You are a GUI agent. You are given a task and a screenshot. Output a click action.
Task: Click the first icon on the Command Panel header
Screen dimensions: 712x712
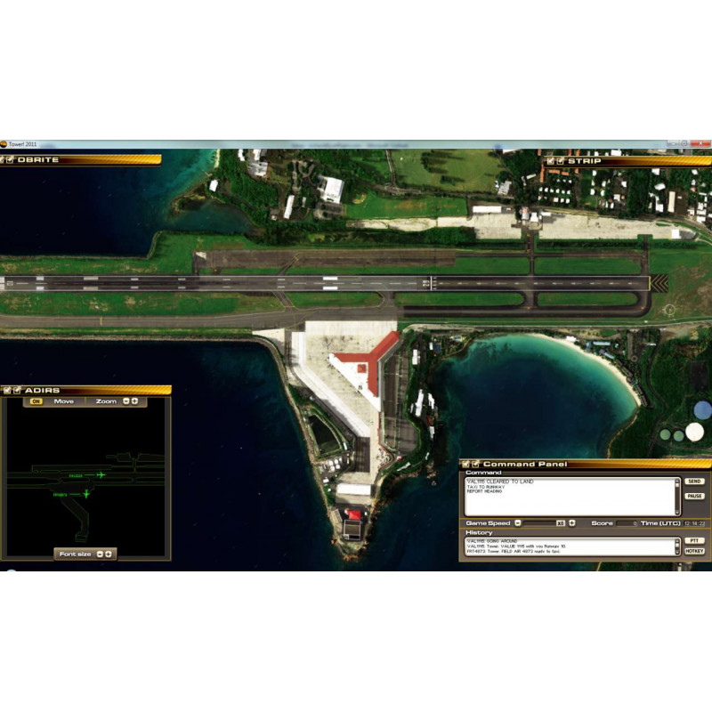click(x=465, y=464)
